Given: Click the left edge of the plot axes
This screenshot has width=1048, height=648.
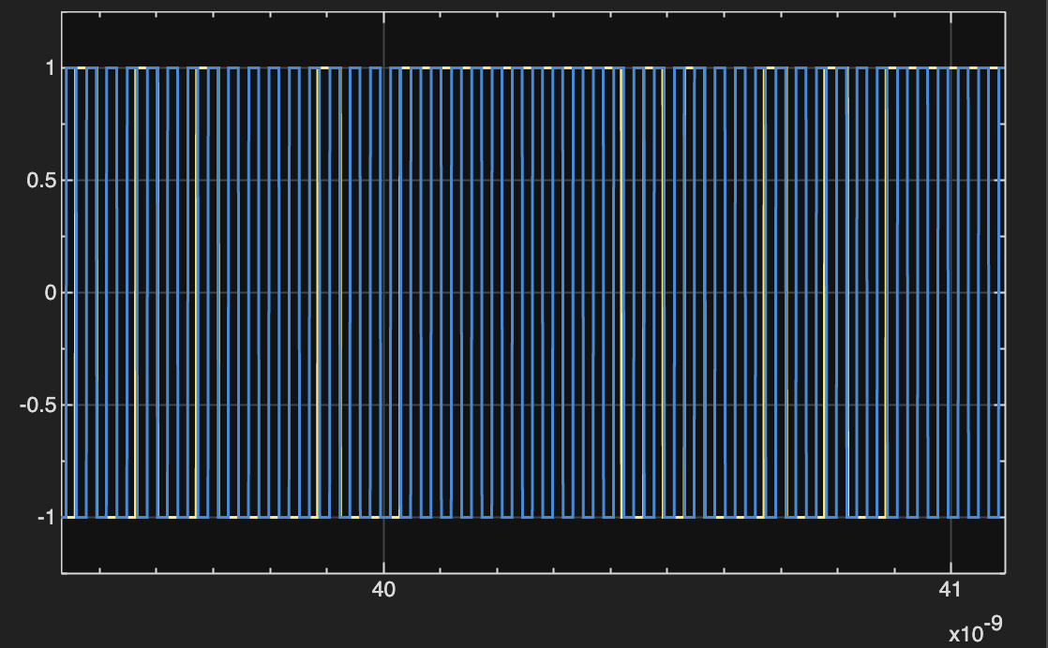Looking at the screenshot, I should 62,291.
